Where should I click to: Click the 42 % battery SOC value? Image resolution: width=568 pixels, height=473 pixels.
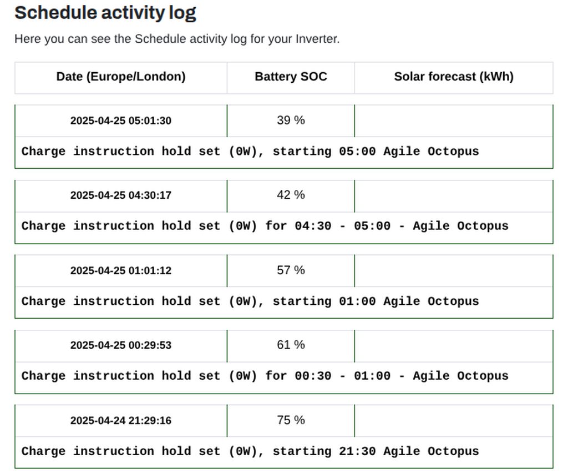coord(291,195)
